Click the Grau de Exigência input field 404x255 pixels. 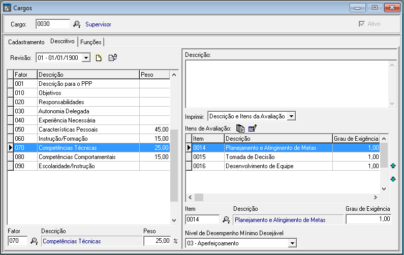point(368,219)
